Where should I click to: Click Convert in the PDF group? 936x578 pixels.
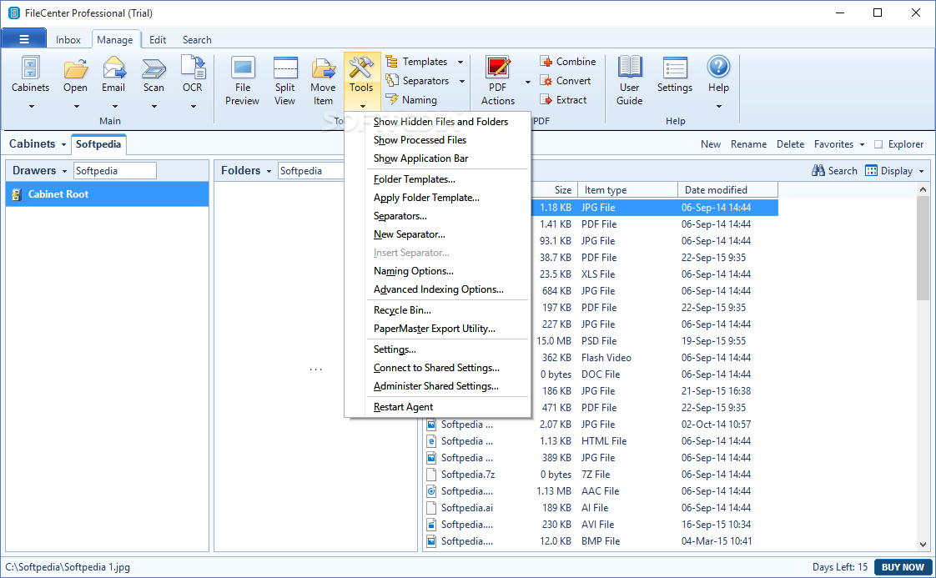tap(565, 81)
